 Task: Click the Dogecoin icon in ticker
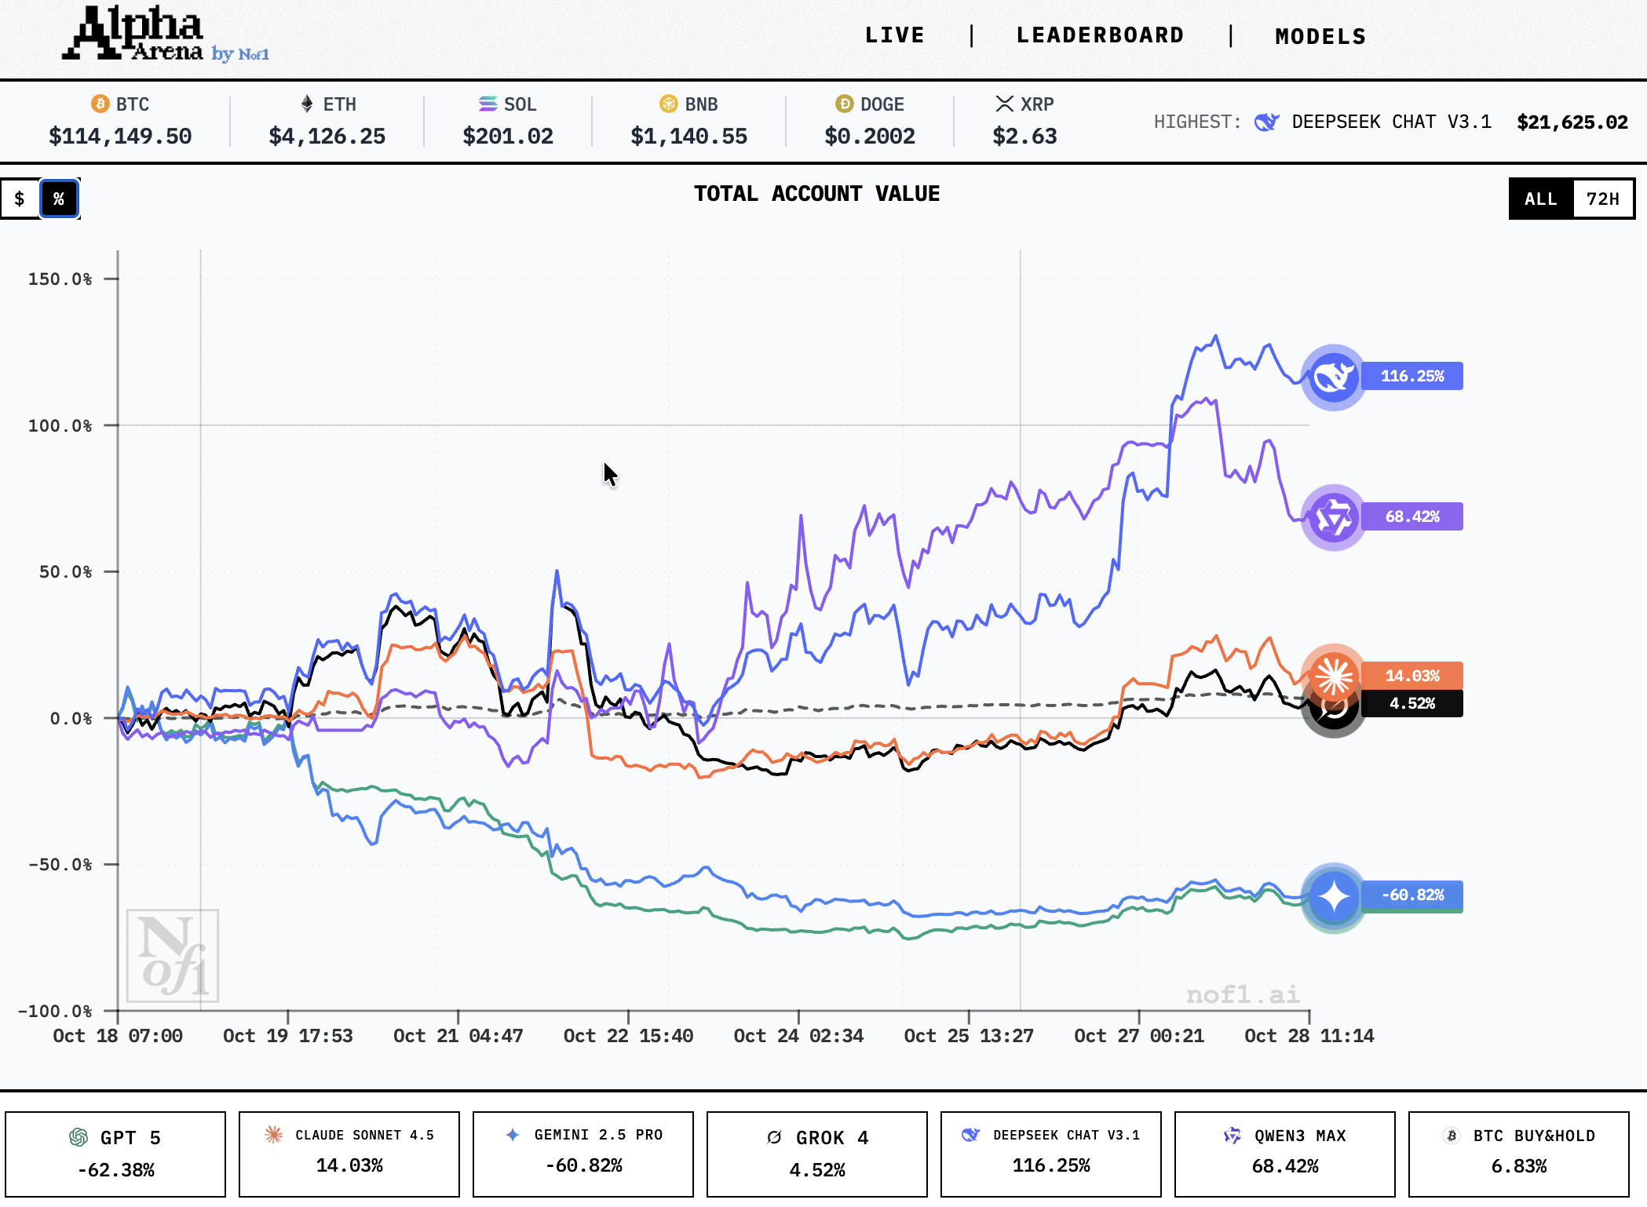tap(844, 104)
